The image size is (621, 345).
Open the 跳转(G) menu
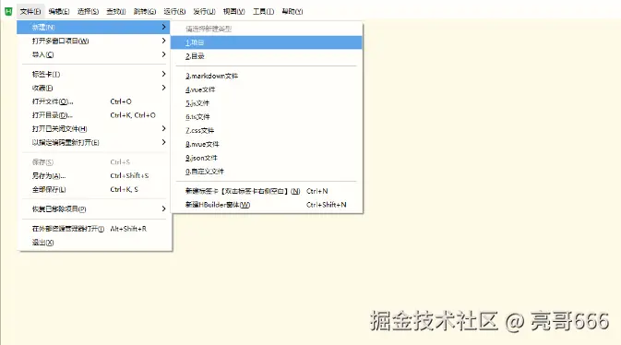145,11
